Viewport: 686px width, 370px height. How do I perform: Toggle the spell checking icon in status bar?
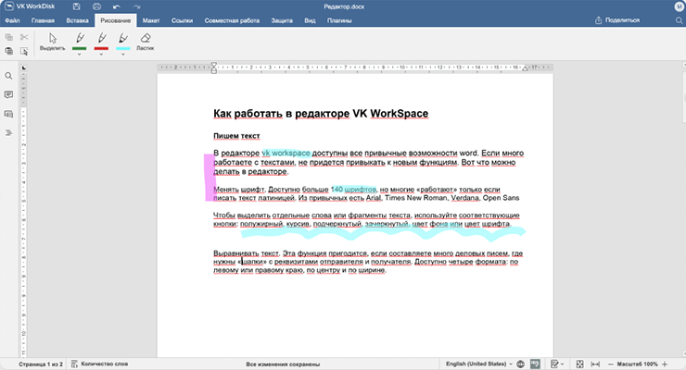coord(535,364)
